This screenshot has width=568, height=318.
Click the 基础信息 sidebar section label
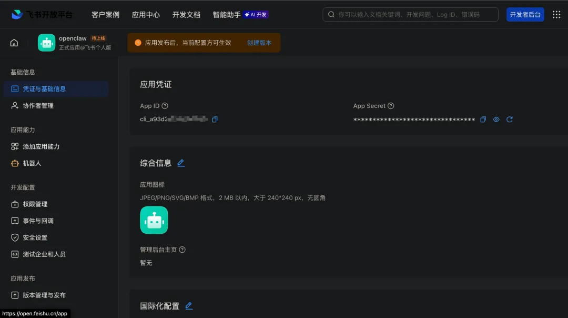(23, 72)
